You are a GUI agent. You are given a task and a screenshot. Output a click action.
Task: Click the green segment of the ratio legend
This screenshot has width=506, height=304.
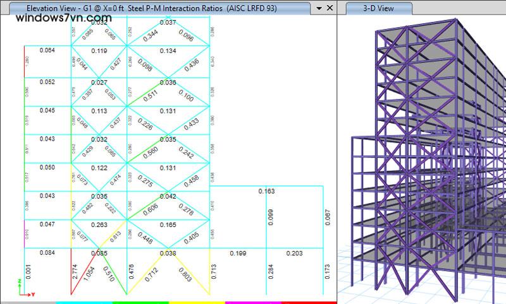140,302
